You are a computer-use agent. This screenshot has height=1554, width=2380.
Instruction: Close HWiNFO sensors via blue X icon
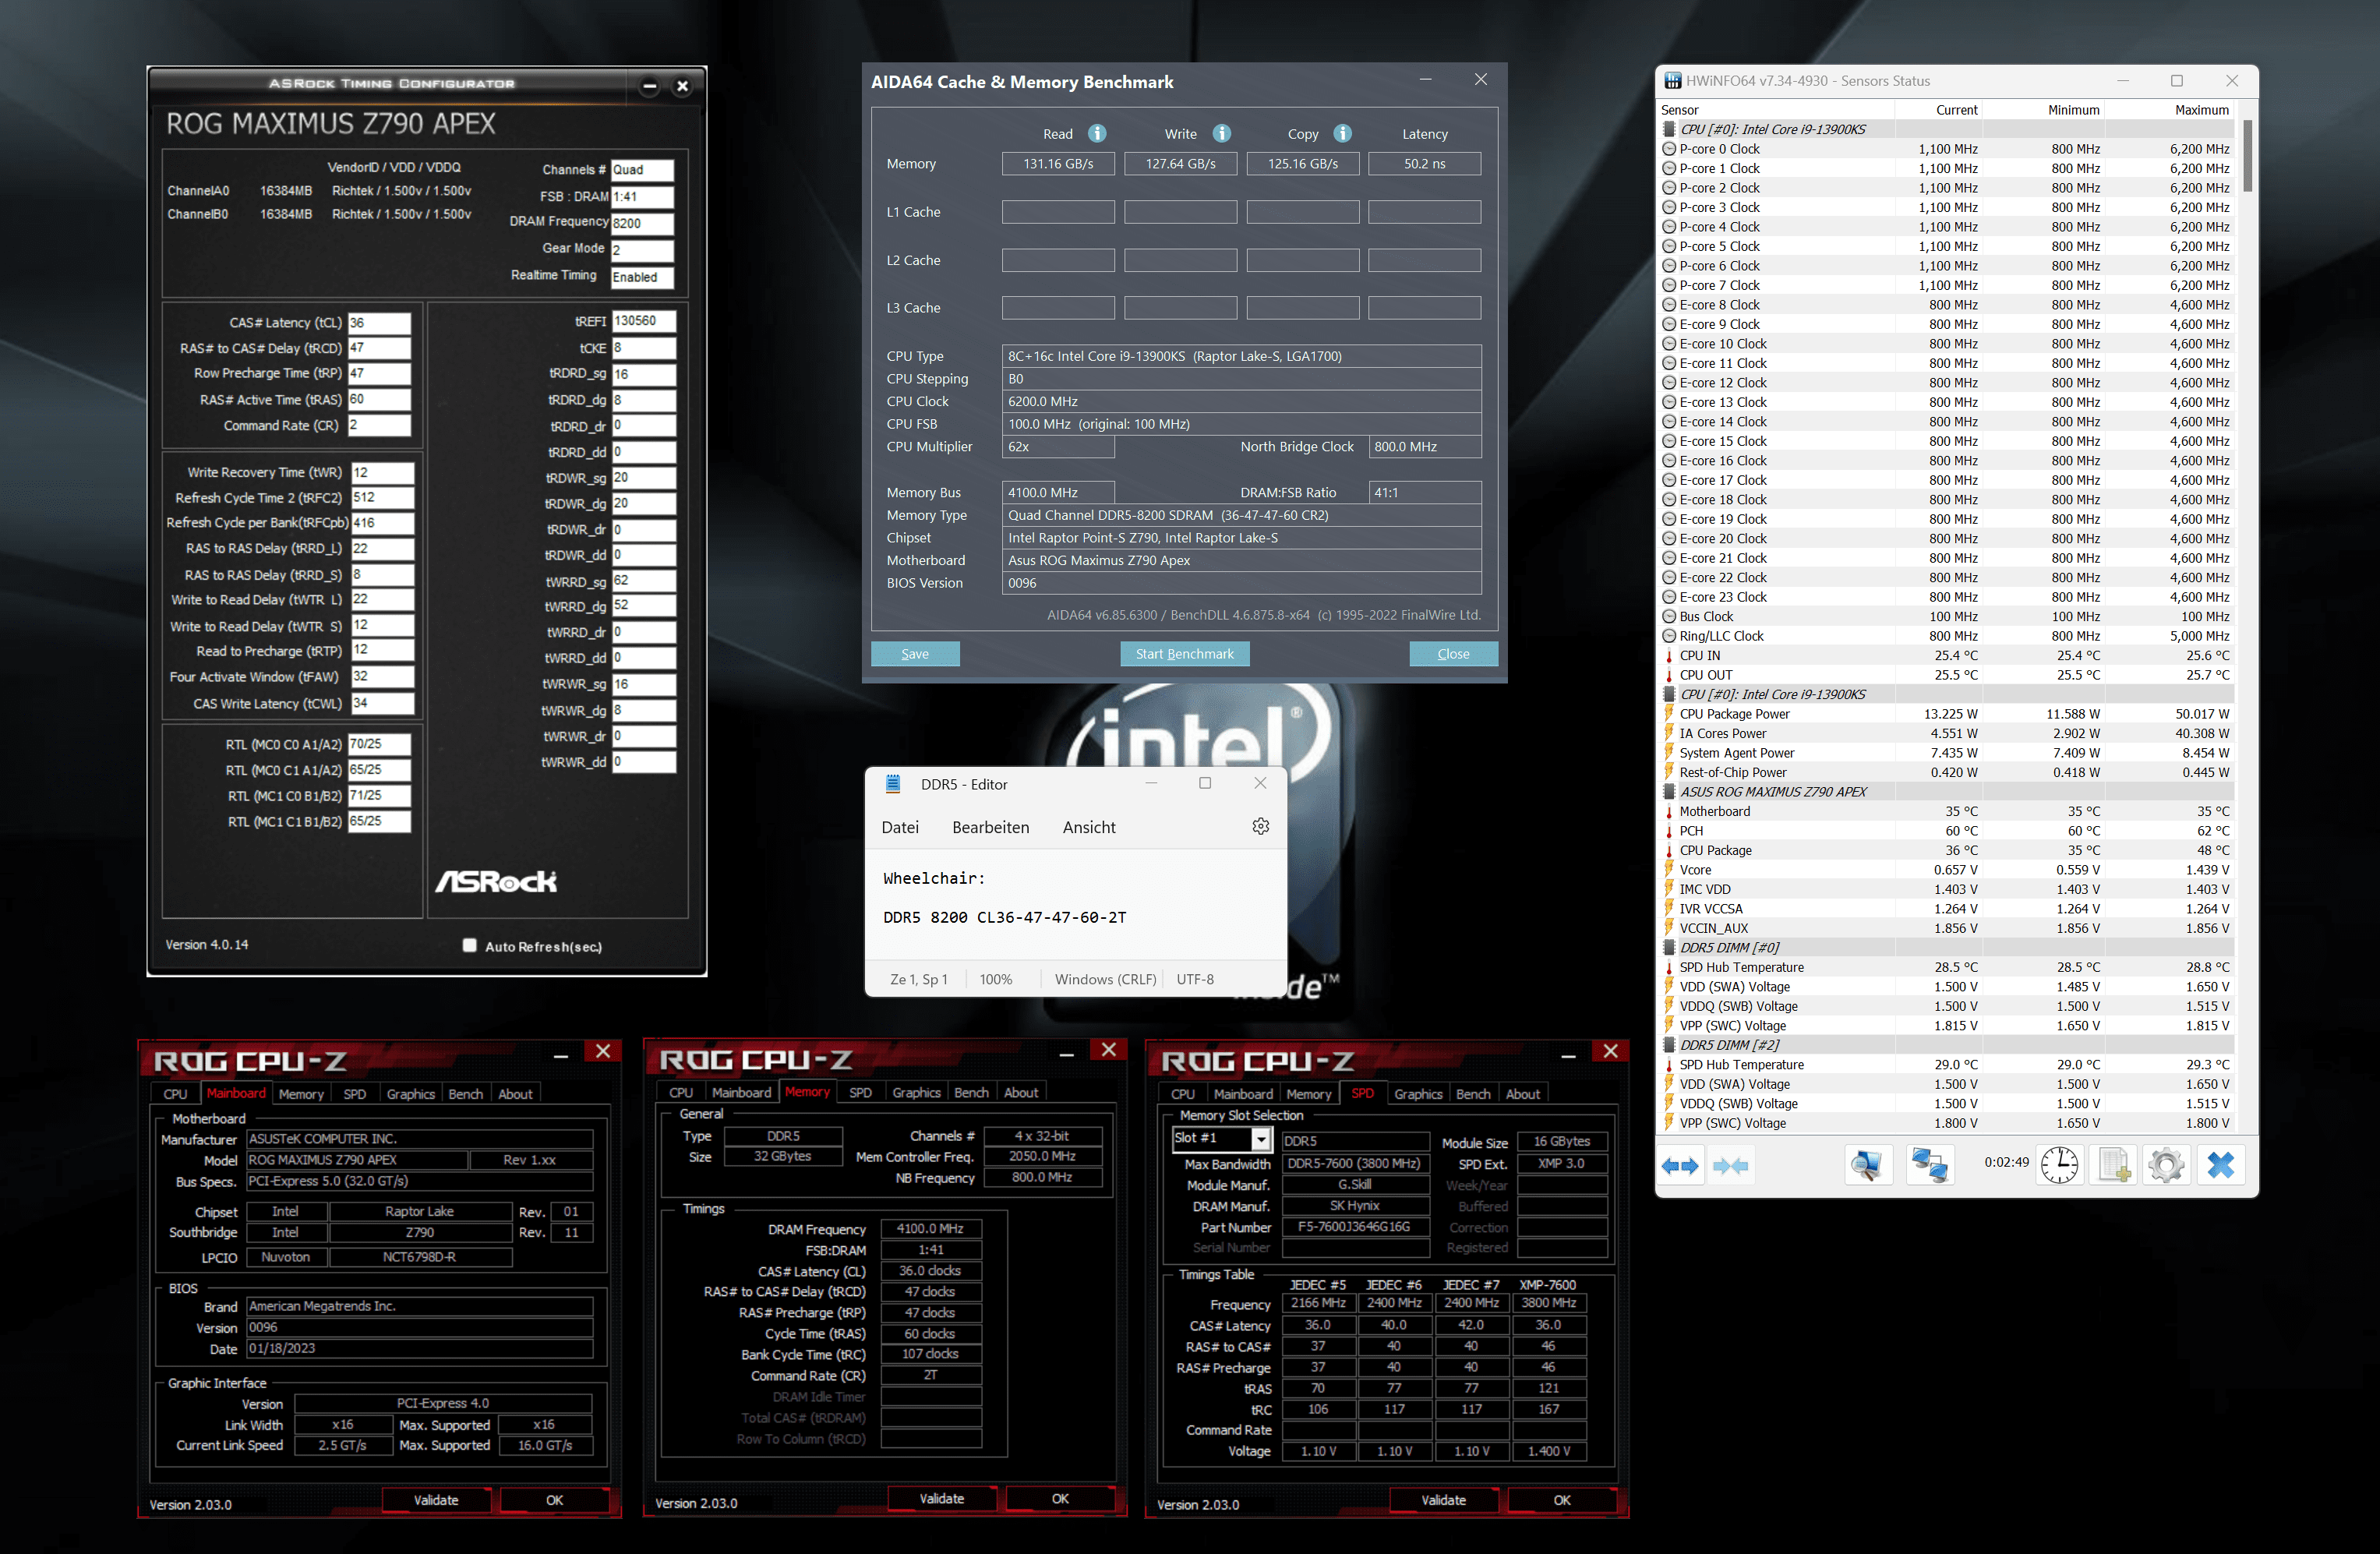click(x=2220, y=1166)
